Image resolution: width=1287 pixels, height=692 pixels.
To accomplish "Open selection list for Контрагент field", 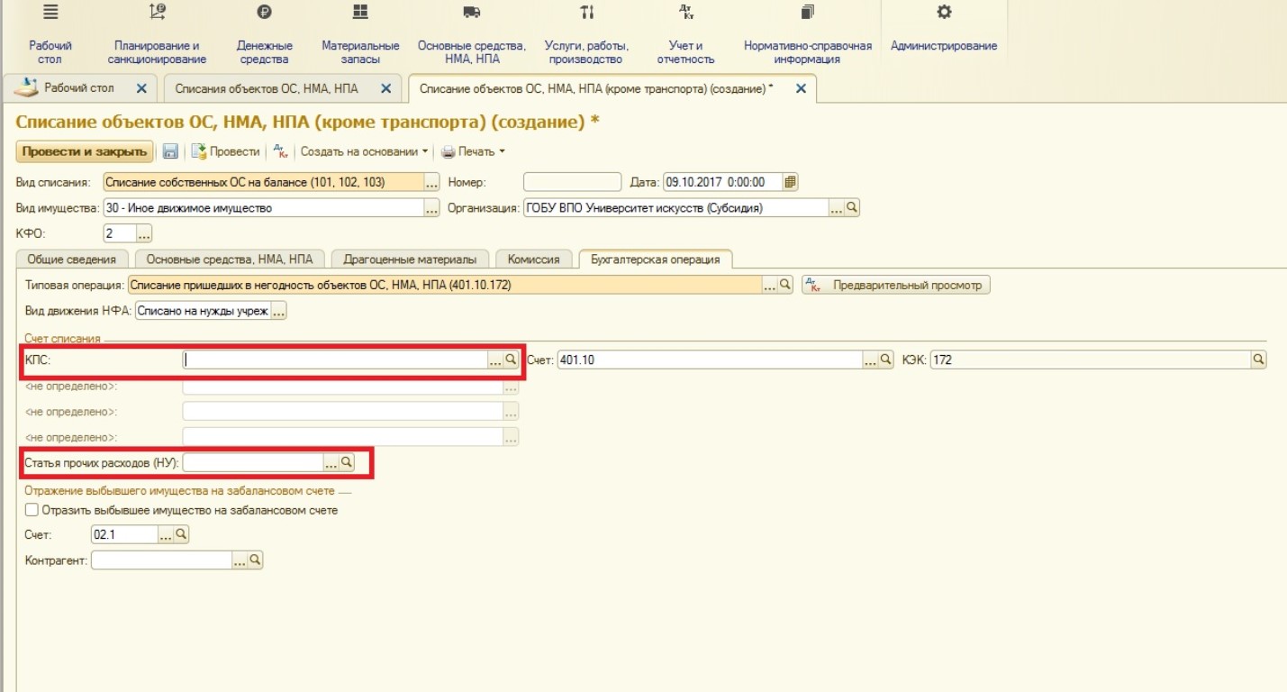I will [x=240, y=560].
